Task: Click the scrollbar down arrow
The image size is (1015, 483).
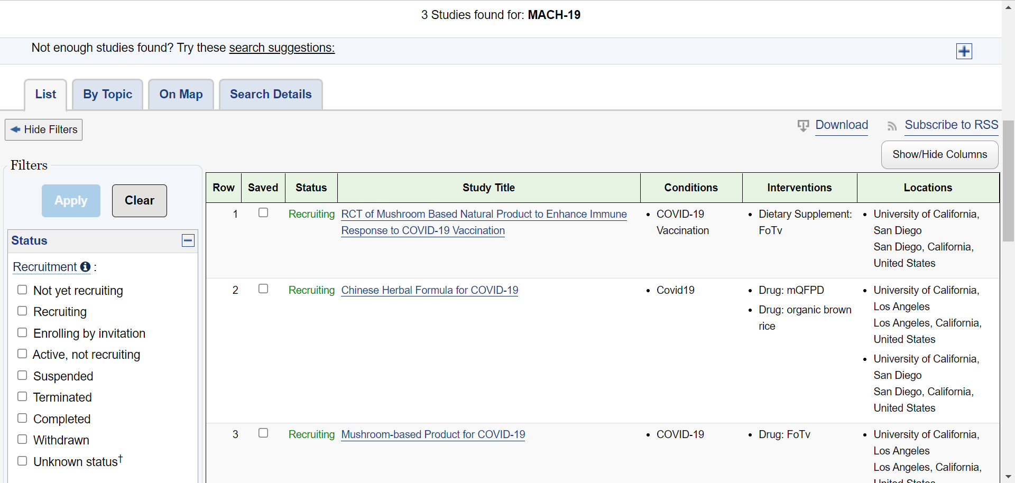Action: click(x=1008, y=477)
